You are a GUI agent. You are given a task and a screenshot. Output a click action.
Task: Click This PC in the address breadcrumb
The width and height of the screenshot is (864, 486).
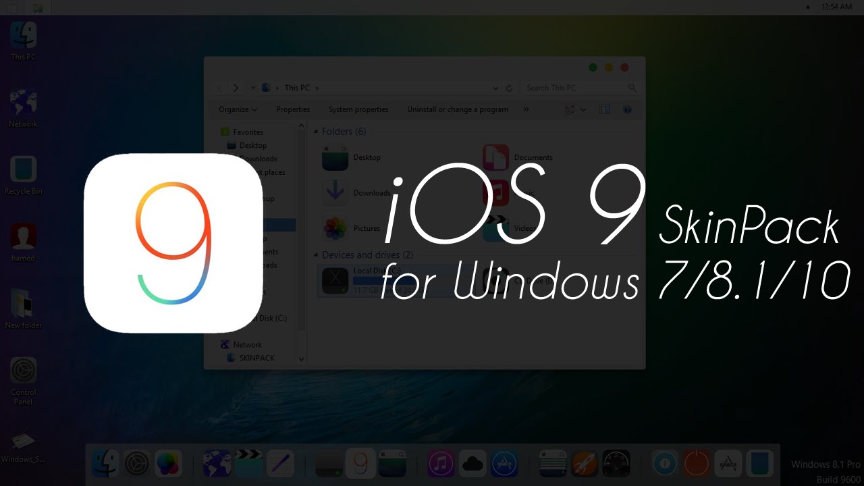coord(297,88)
